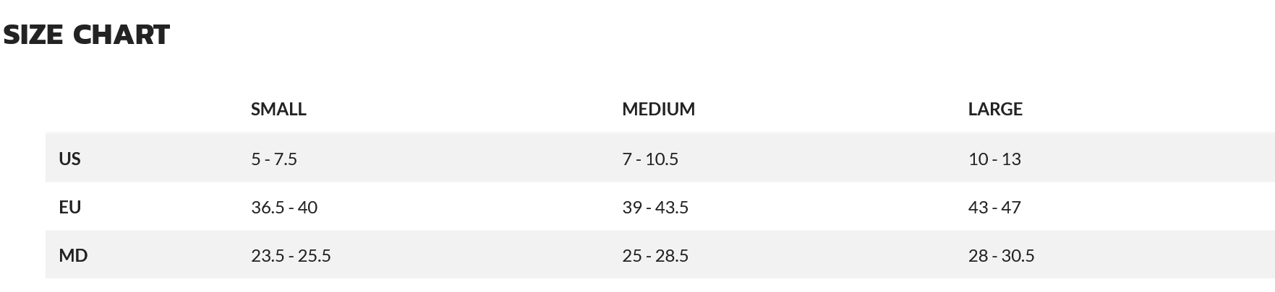Screen dimensions: 1275x292
Task: Select EU large size 43 - 47
Action: pyautogui.click(x=994, y=207)
